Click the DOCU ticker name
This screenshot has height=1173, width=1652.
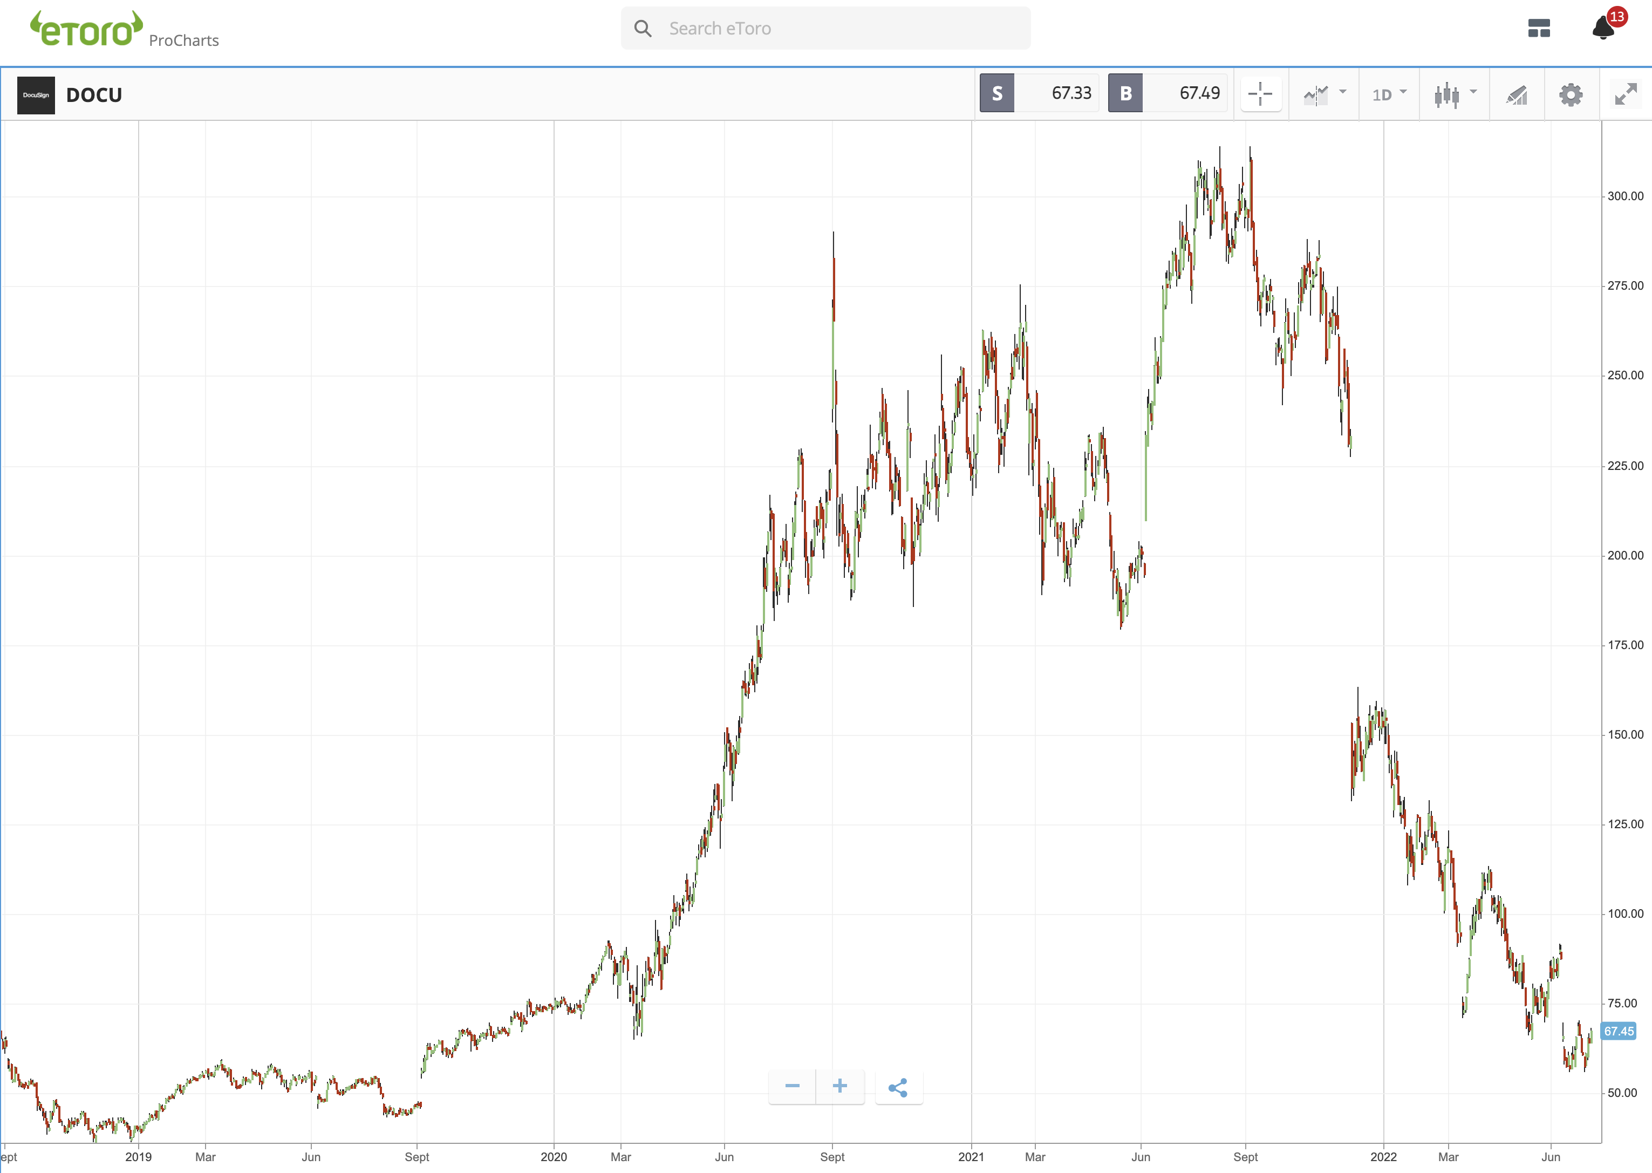[94, 94]
